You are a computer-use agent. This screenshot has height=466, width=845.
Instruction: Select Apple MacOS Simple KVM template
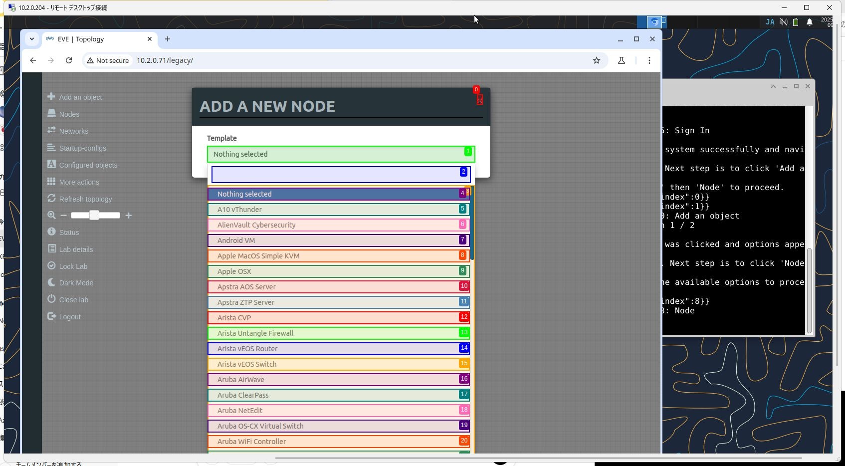339,256
